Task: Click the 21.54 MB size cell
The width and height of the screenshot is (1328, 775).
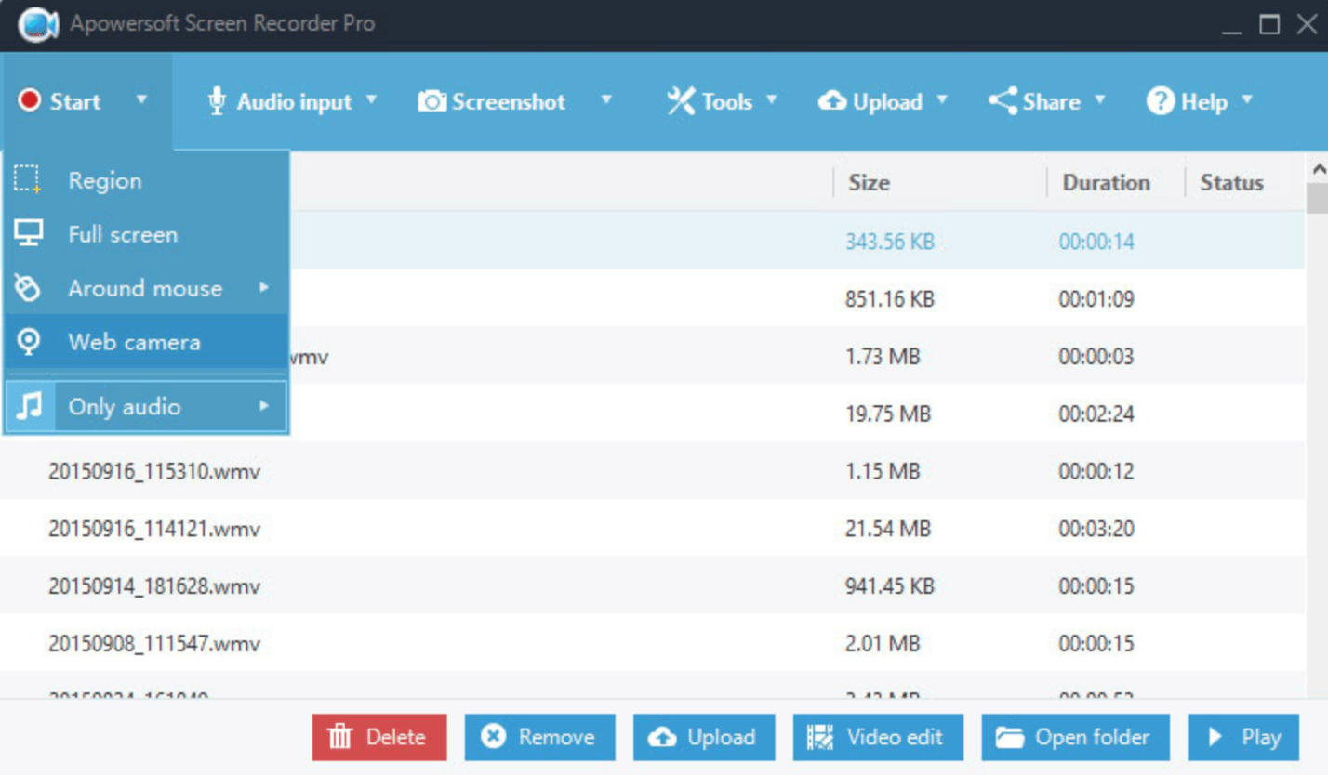Action: (x=888, y=529)
